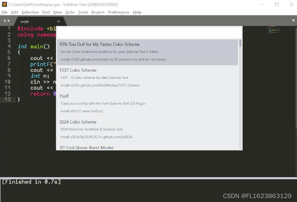
Task: Open the Tools menu
Action: coord(83,12)
